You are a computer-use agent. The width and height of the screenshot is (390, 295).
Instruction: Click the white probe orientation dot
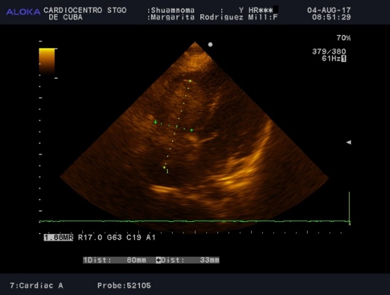pos(210,44)
